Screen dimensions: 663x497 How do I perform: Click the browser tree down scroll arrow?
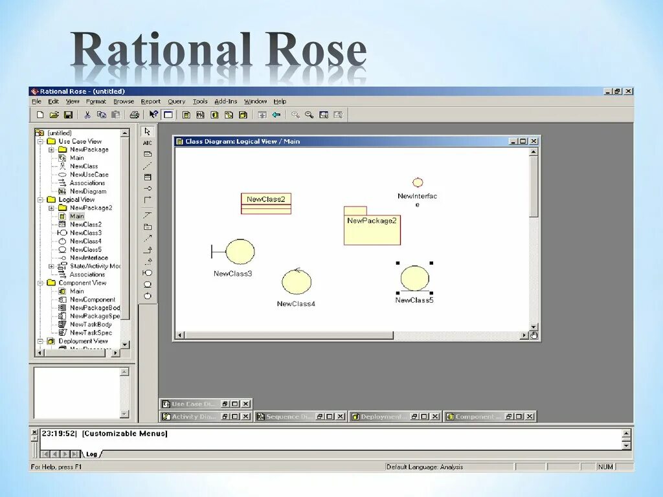point(125,345)
